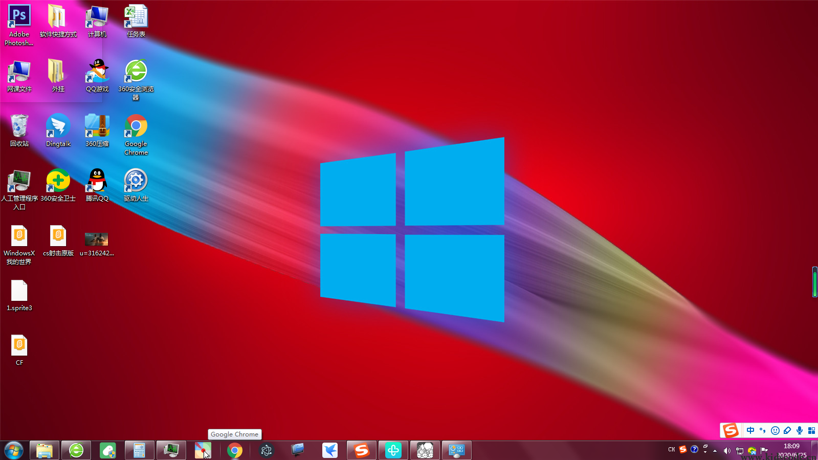
Task: Click the stacked monitors taskbar icon
Action: (298, 450)
